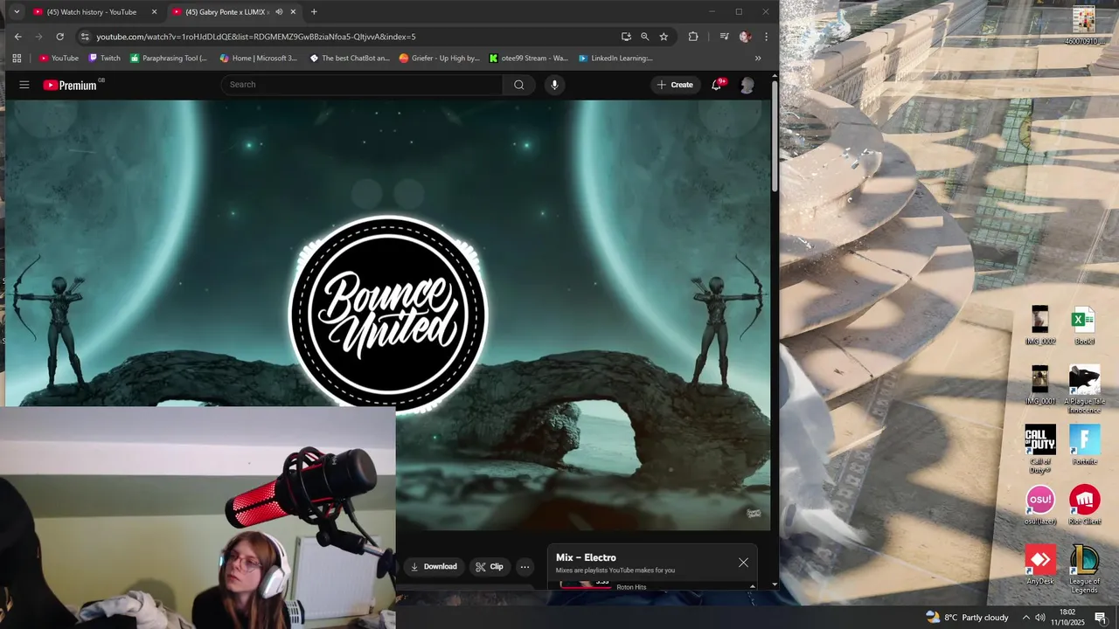Screen dimensions: 1119x629
Task: Open the bookmarks apps grid icon
Action: [17, 59]
